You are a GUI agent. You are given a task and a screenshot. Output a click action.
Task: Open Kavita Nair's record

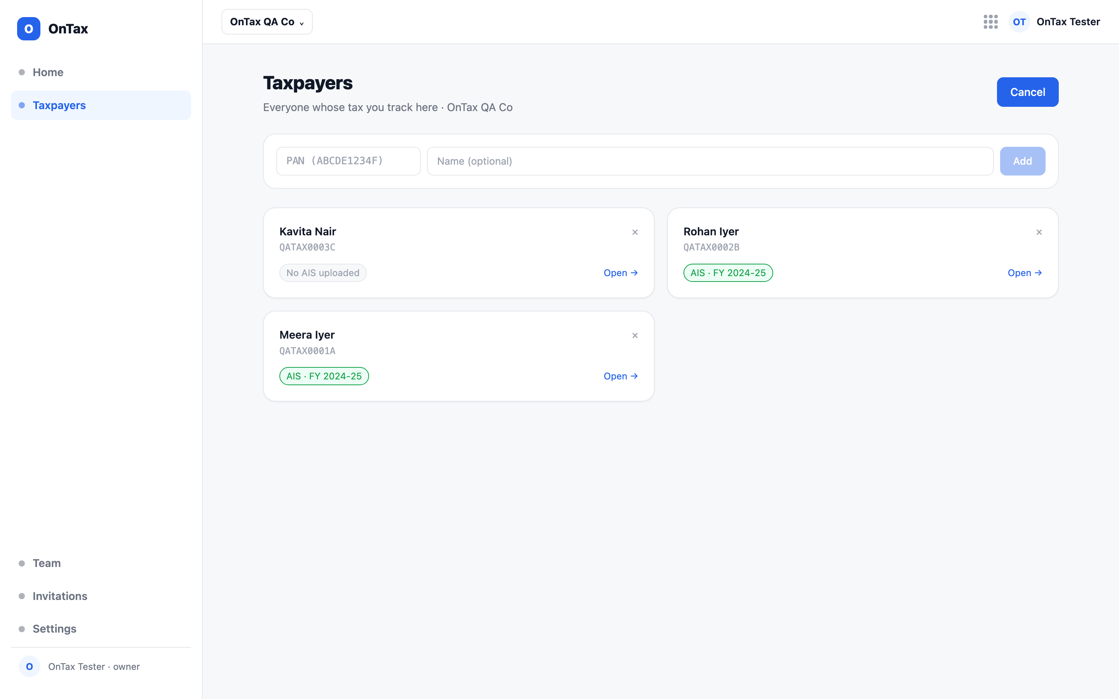pos(621,273)
